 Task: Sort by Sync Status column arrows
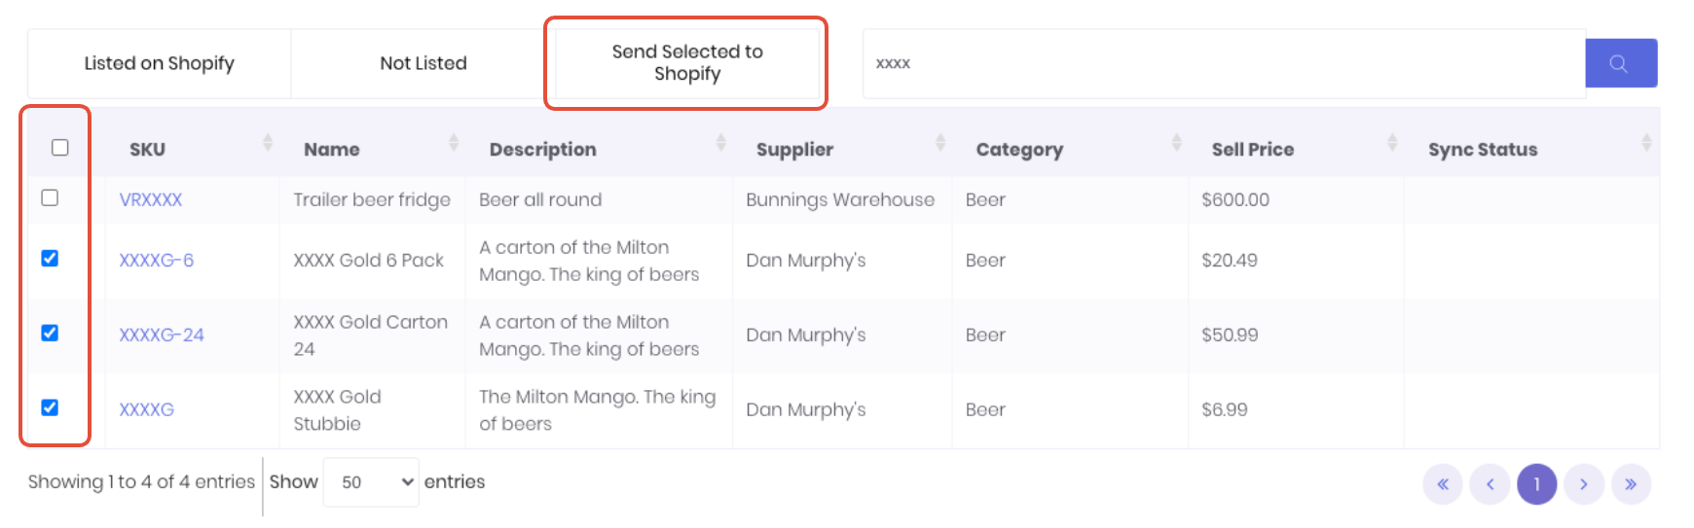tap(1646, 143)
